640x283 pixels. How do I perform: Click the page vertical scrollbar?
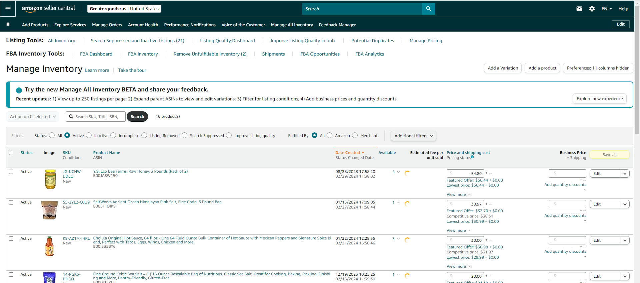click(637, 70)
